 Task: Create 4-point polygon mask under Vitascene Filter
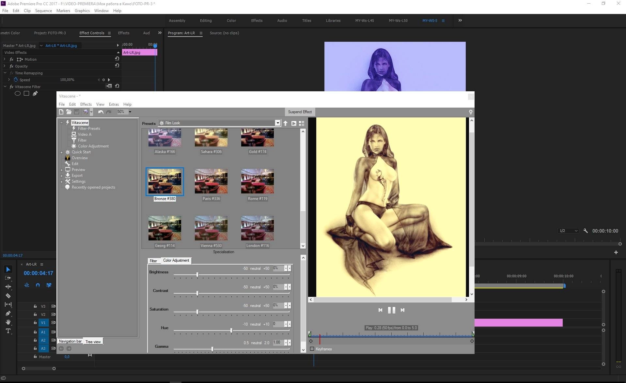26,94
